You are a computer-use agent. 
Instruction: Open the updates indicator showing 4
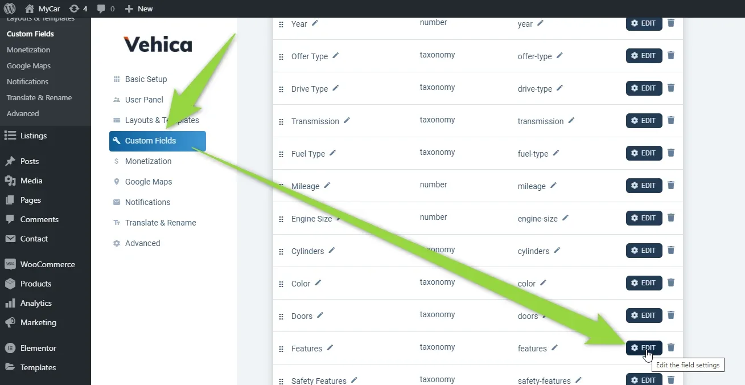click(78, 9)
